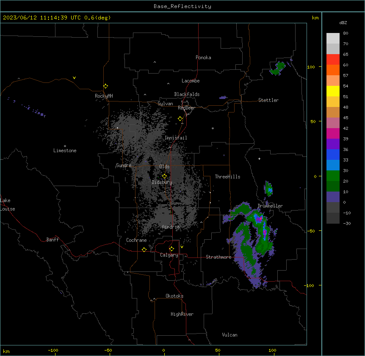
Task: Click the Calgary city label
Action: (x=169, y=255)
